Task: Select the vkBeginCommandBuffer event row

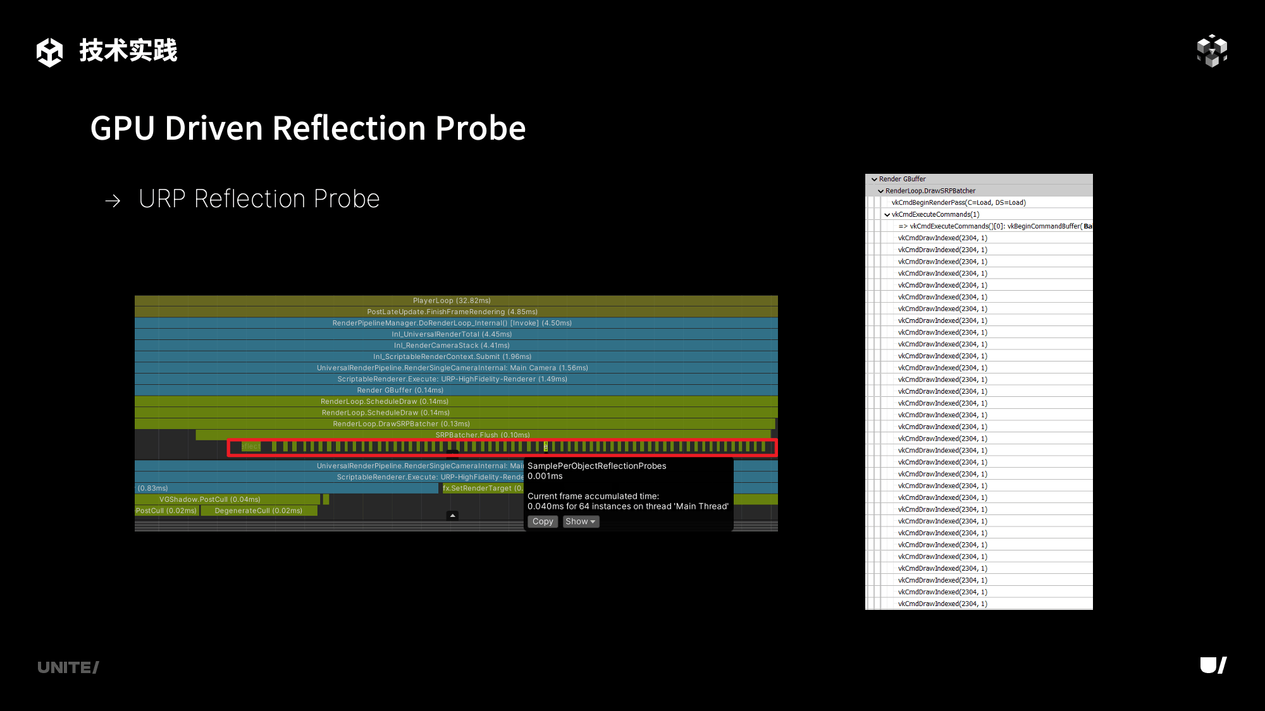Action: click(x=993, y=226)
